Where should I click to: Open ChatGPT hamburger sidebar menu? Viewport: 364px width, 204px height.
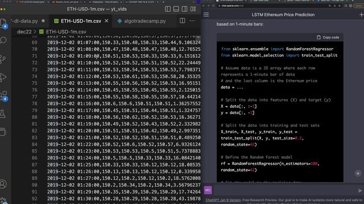[x=206, y=15]
